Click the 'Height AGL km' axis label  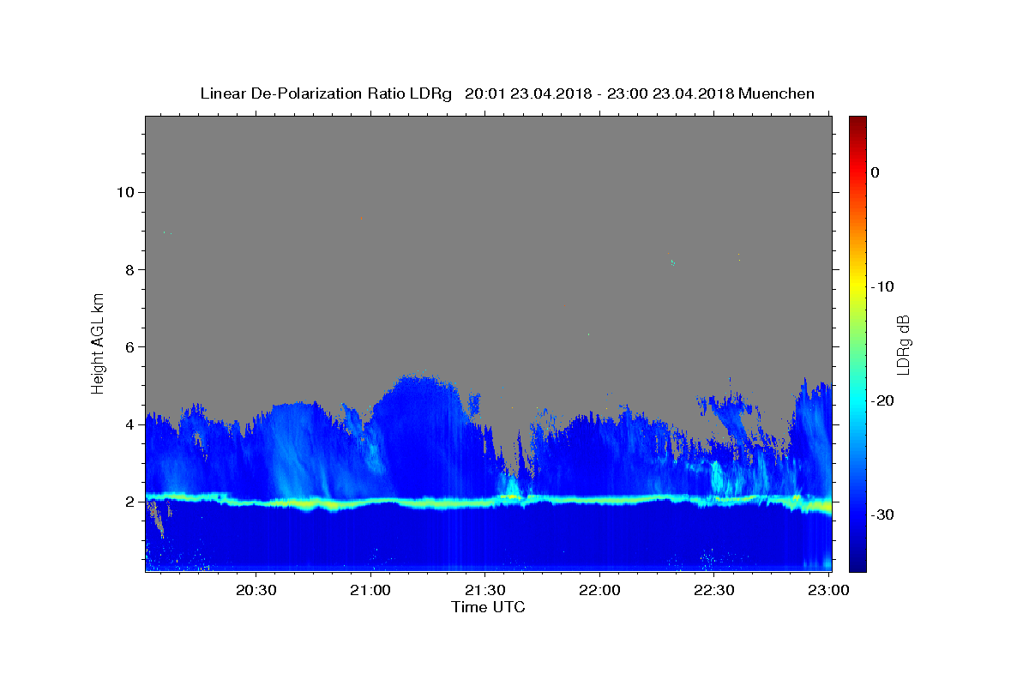[98, 342]
